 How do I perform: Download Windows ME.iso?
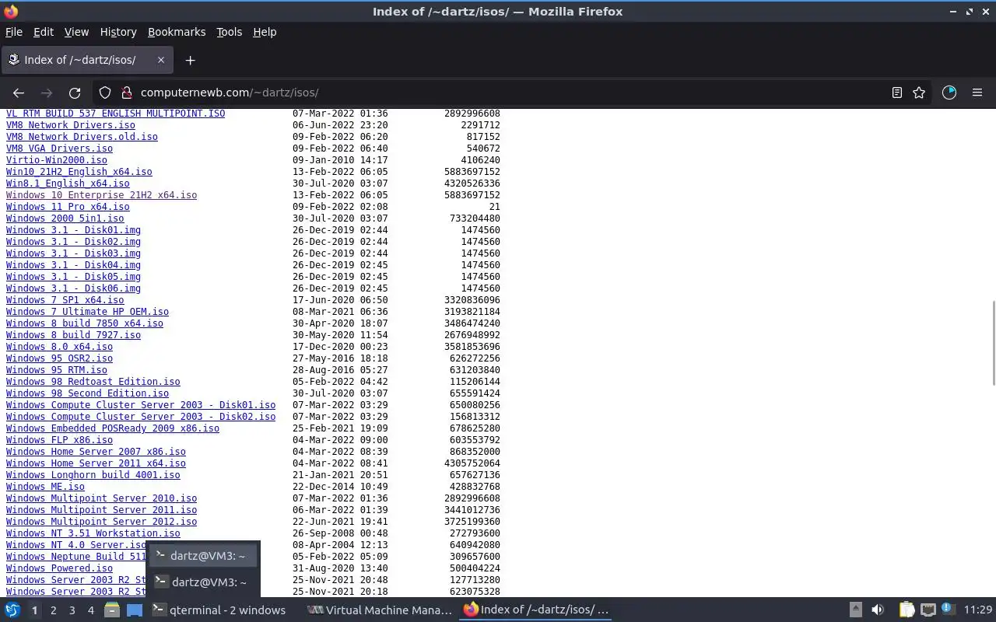45,487
